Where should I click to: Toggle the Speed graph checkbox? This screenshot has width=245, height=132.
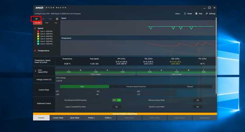point(35,28)
